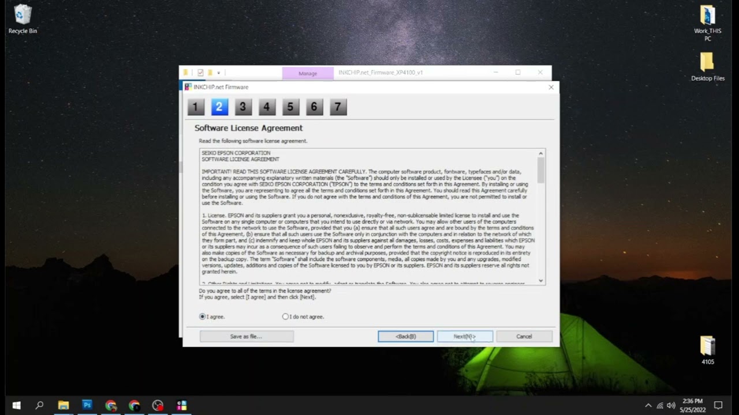This screenshot has height=415, width=739.
Task: Open taskbar Search
Action: [x=39, y=405]
